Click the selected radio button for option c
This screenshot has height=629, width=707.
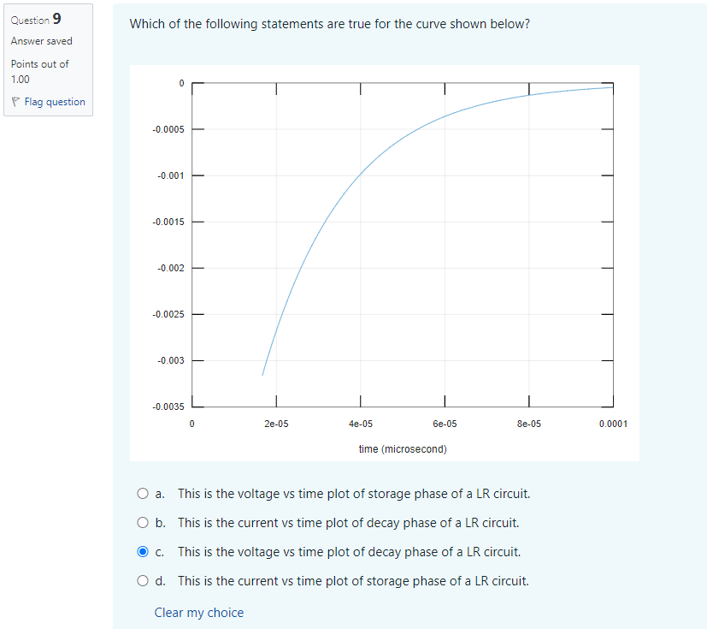(143, 551)
